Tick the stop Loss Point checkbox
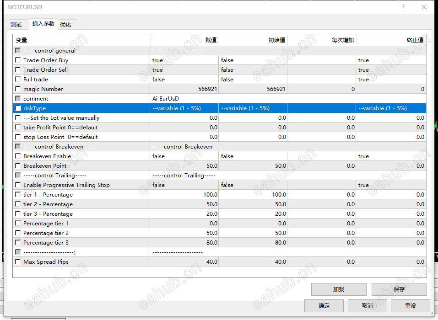 [x=18, y=137]
